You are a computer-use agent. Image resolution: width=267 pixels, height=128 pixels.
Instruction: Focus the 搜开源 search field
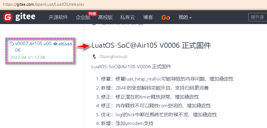[x=258, y=17]
